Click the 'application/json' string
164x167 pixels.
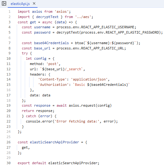(89, 79)
